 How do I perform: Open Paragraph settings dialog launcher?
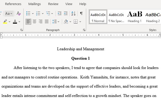(x=84, y=30)
